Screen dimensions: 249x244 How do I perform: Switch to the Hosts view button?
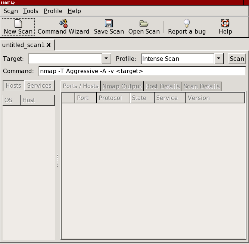point(13,85)
